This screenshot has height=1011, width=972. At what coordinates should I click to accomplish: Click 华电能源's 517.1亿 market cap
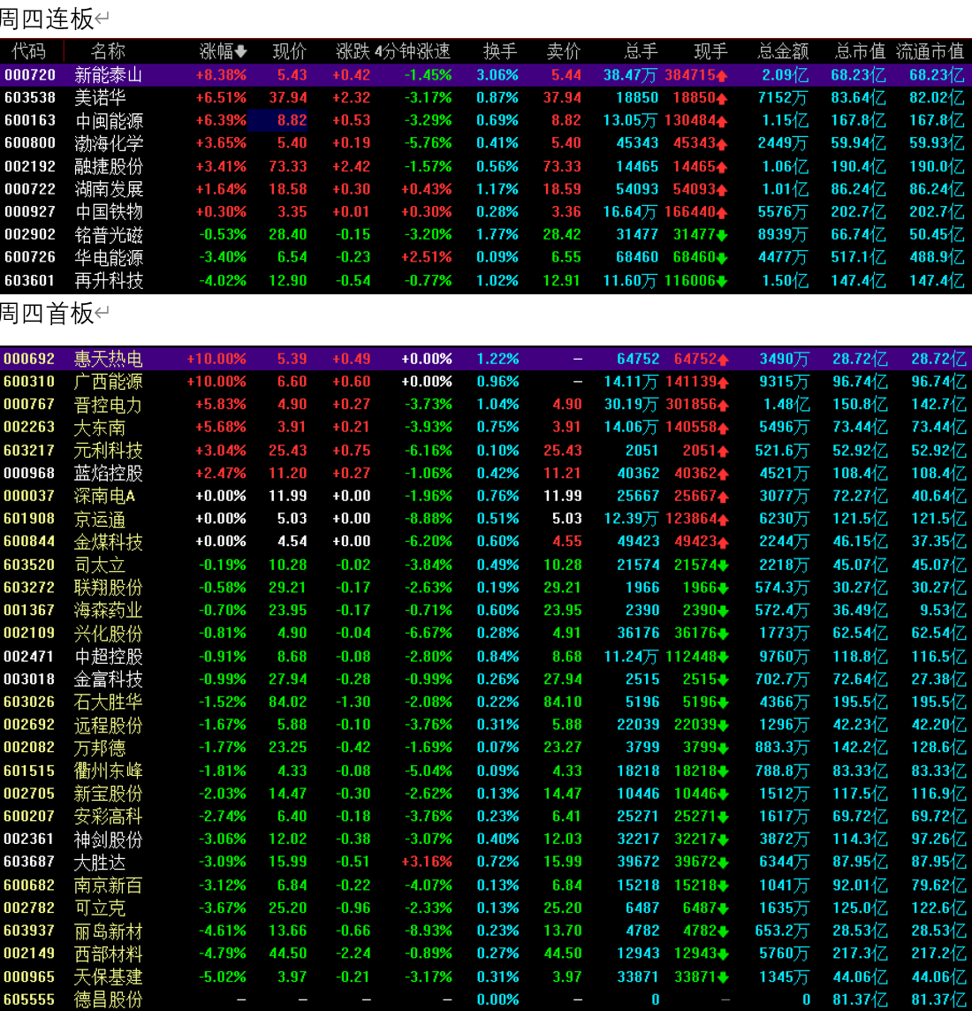tap(859, 257)
